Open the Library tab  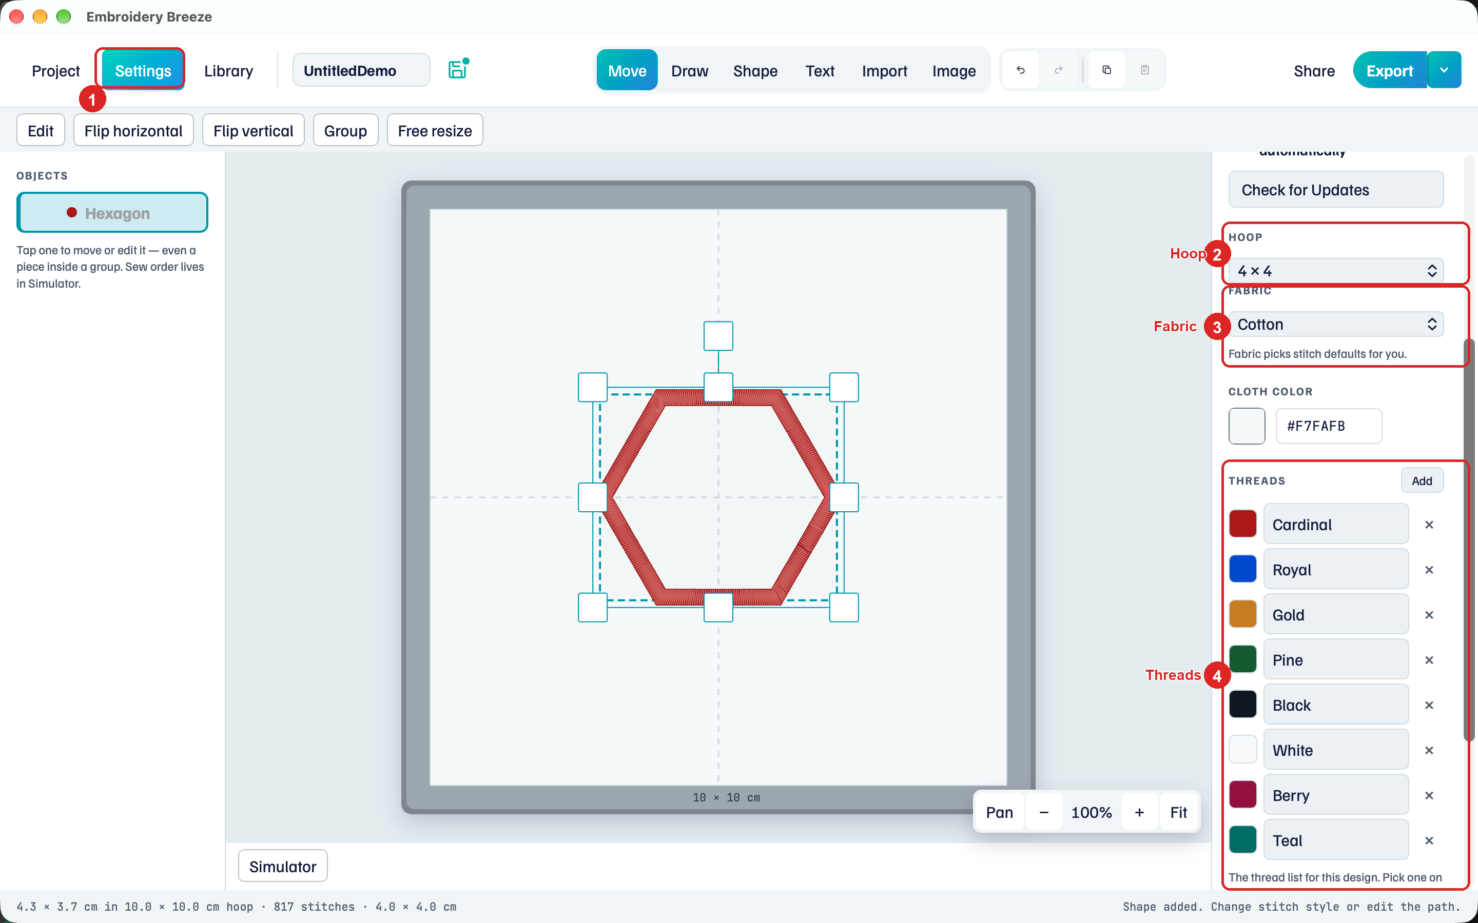(x=228, y=71)
